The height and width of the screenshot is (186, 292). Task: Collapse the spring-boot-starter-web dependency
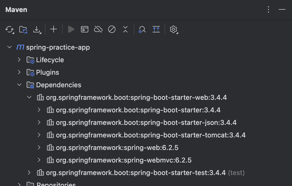coord(29,97)
